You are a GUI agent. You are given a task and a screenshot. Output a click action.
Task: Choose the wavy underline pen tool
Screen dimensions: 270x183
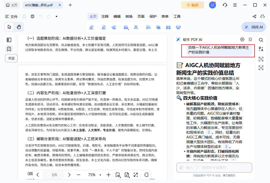pyautogui.click(x=104, y=27)
